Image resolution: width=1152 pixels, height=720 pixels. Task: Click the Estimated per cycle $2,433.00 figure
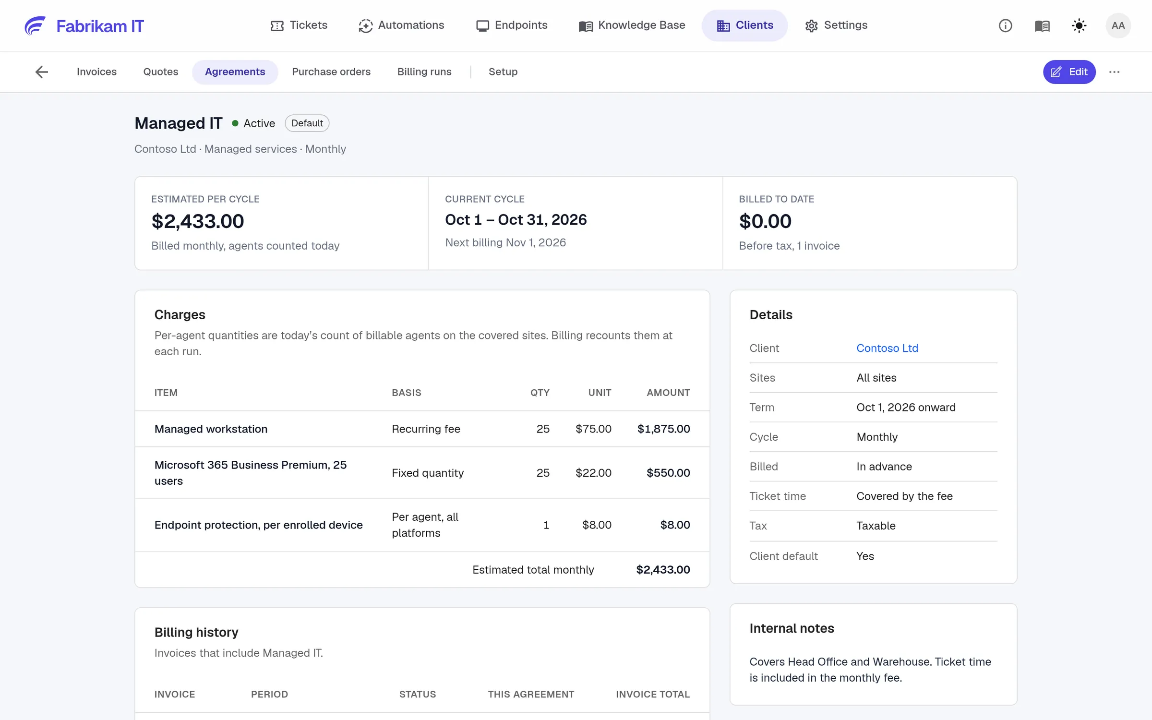[197, 221]
